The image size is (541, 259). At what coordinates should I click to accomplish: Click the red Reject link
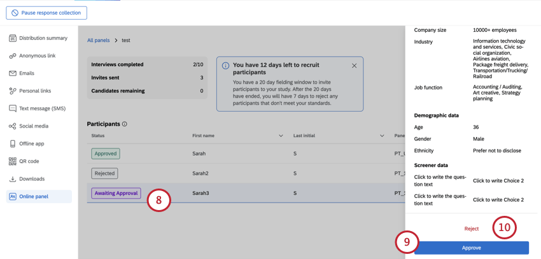tap(471, 229)
